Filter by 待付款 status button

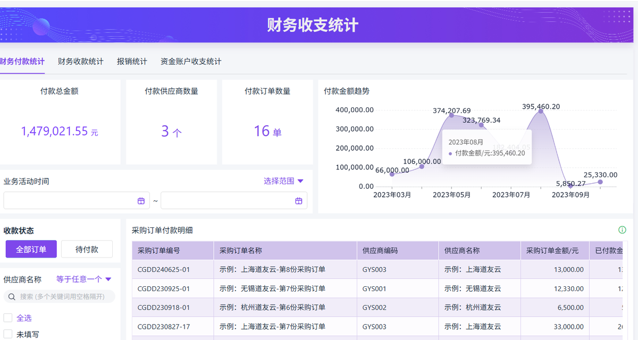click(87, 249)
